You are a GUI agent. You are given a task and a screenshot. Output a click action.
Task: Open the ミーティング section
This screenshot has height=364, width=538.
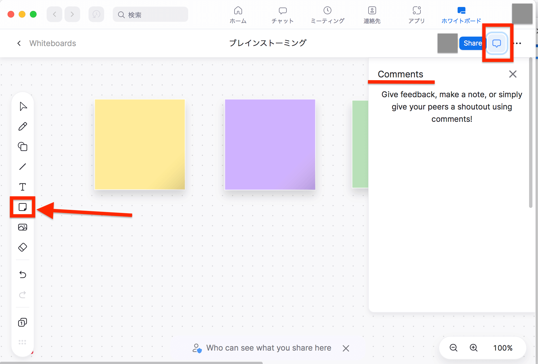point(327,15)
